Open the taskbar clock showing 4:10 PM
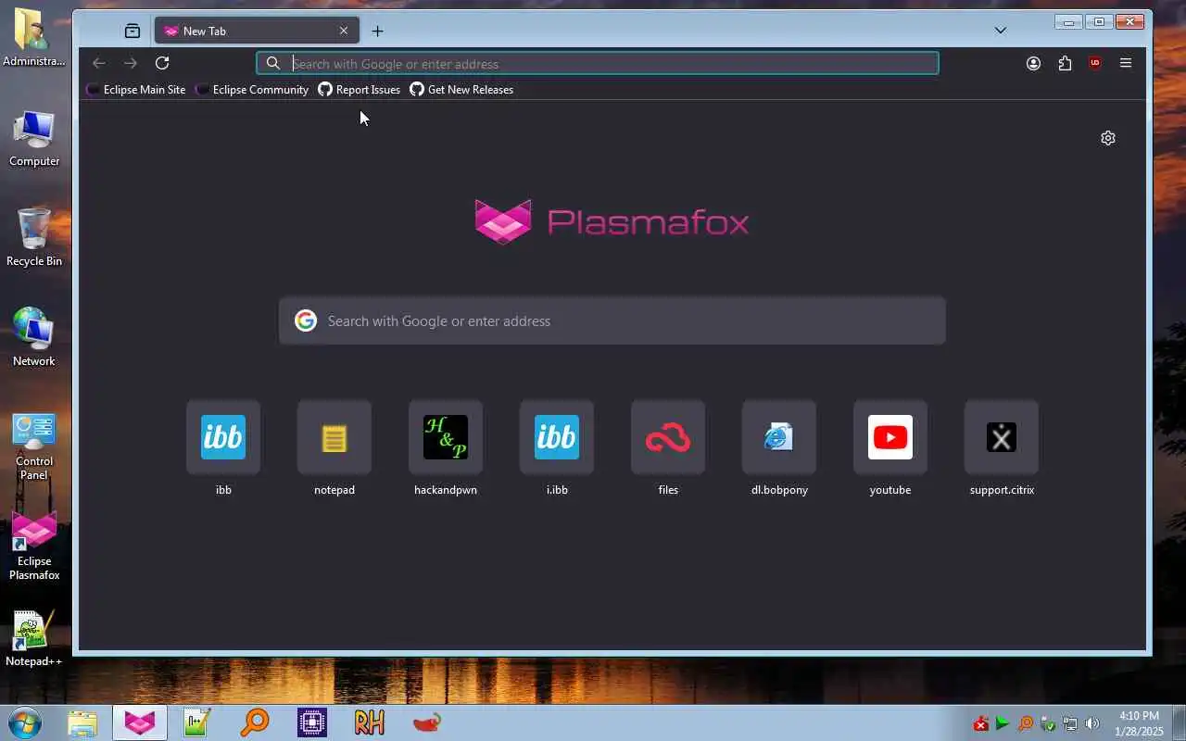The image size is (1186, 741). (1139, 723)
